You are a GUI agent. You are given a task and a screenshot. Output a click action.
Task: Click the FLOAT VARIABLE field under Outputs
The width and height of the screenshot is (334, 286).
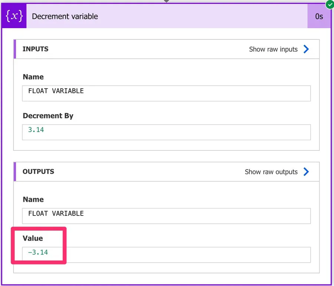pyautogui.click(x=166, y=216)
